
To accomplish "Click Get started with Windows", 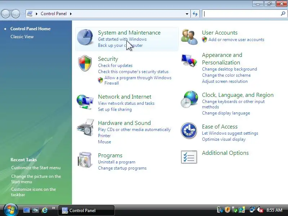I will click(x=122, y=39).
